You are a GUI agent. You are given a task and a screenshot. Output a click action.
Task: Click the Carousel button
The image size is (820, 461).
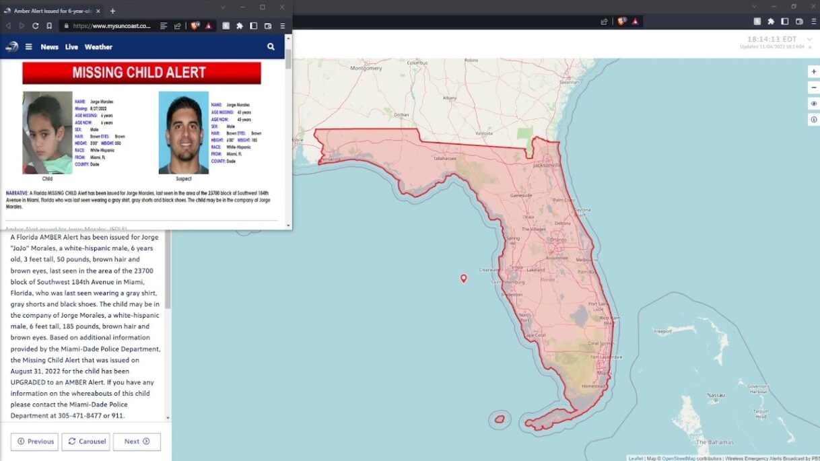[86, 441]
